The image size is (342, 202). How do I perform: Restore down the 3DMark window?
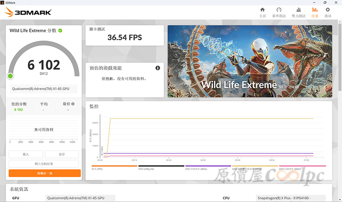[x=325, y=3]
